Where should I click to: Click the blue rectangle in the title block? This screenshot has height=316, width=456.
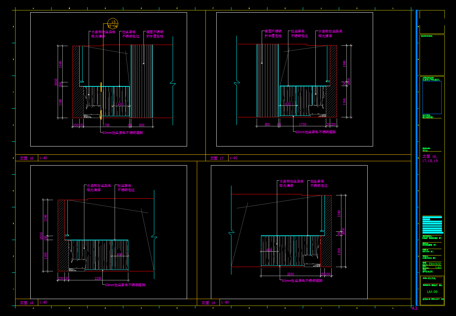[x=432, y=97]
